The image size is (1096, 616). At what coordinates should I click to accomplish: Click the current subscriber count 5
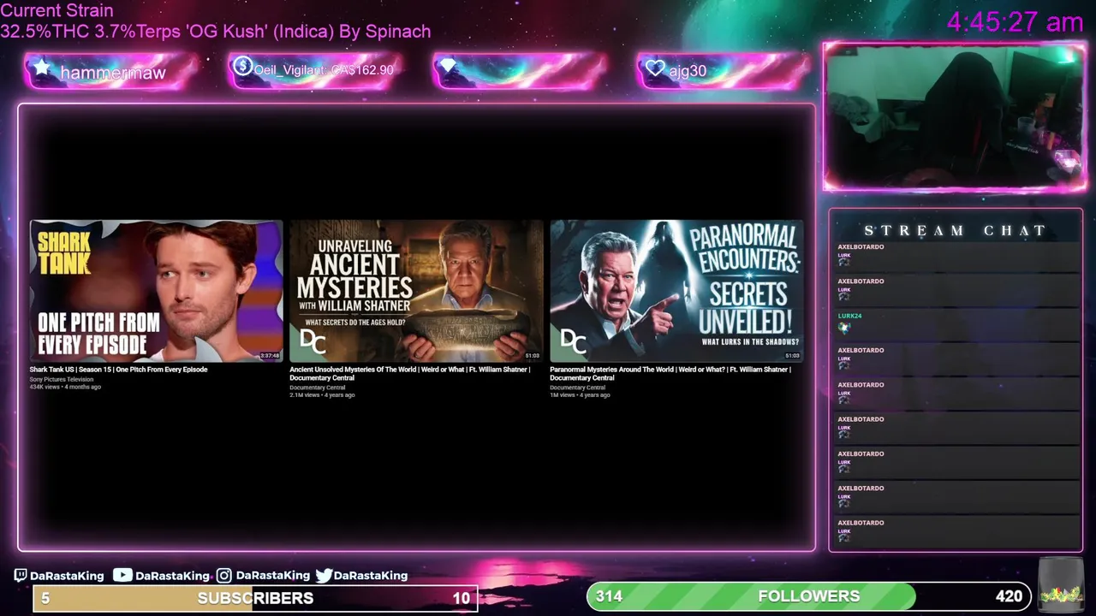pyautogui.click(x=45, y=598)
